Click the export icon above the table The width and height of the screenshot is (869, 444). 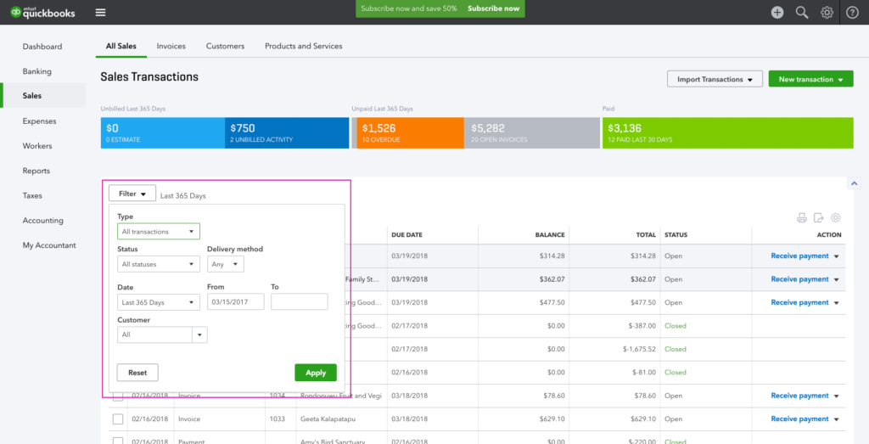click(x=819, y=218)
